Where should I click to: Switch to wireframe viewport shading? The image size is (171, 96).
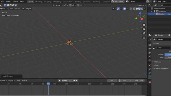pyautogui.click(x=134, y=9)
